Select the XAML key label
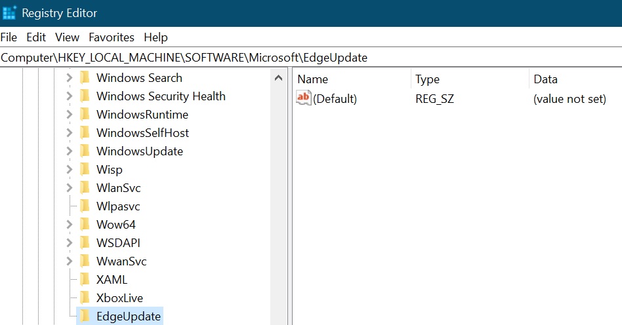The width and height of the screenshot is (622, 325). pos(112,280)
